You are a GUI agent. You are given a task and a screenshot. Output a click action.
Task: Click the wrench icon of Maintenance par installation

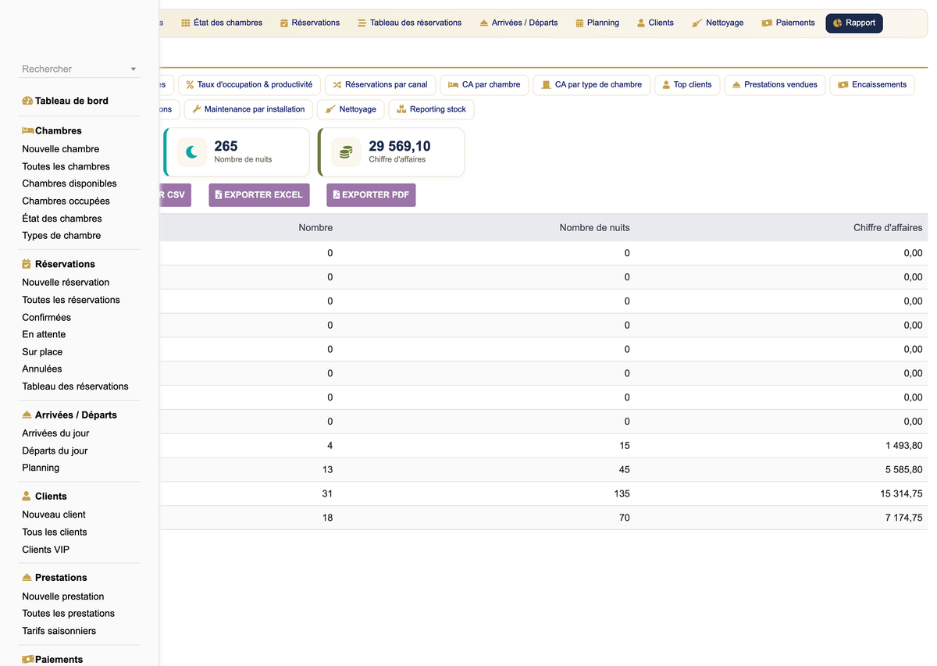[x=197, y=109]
